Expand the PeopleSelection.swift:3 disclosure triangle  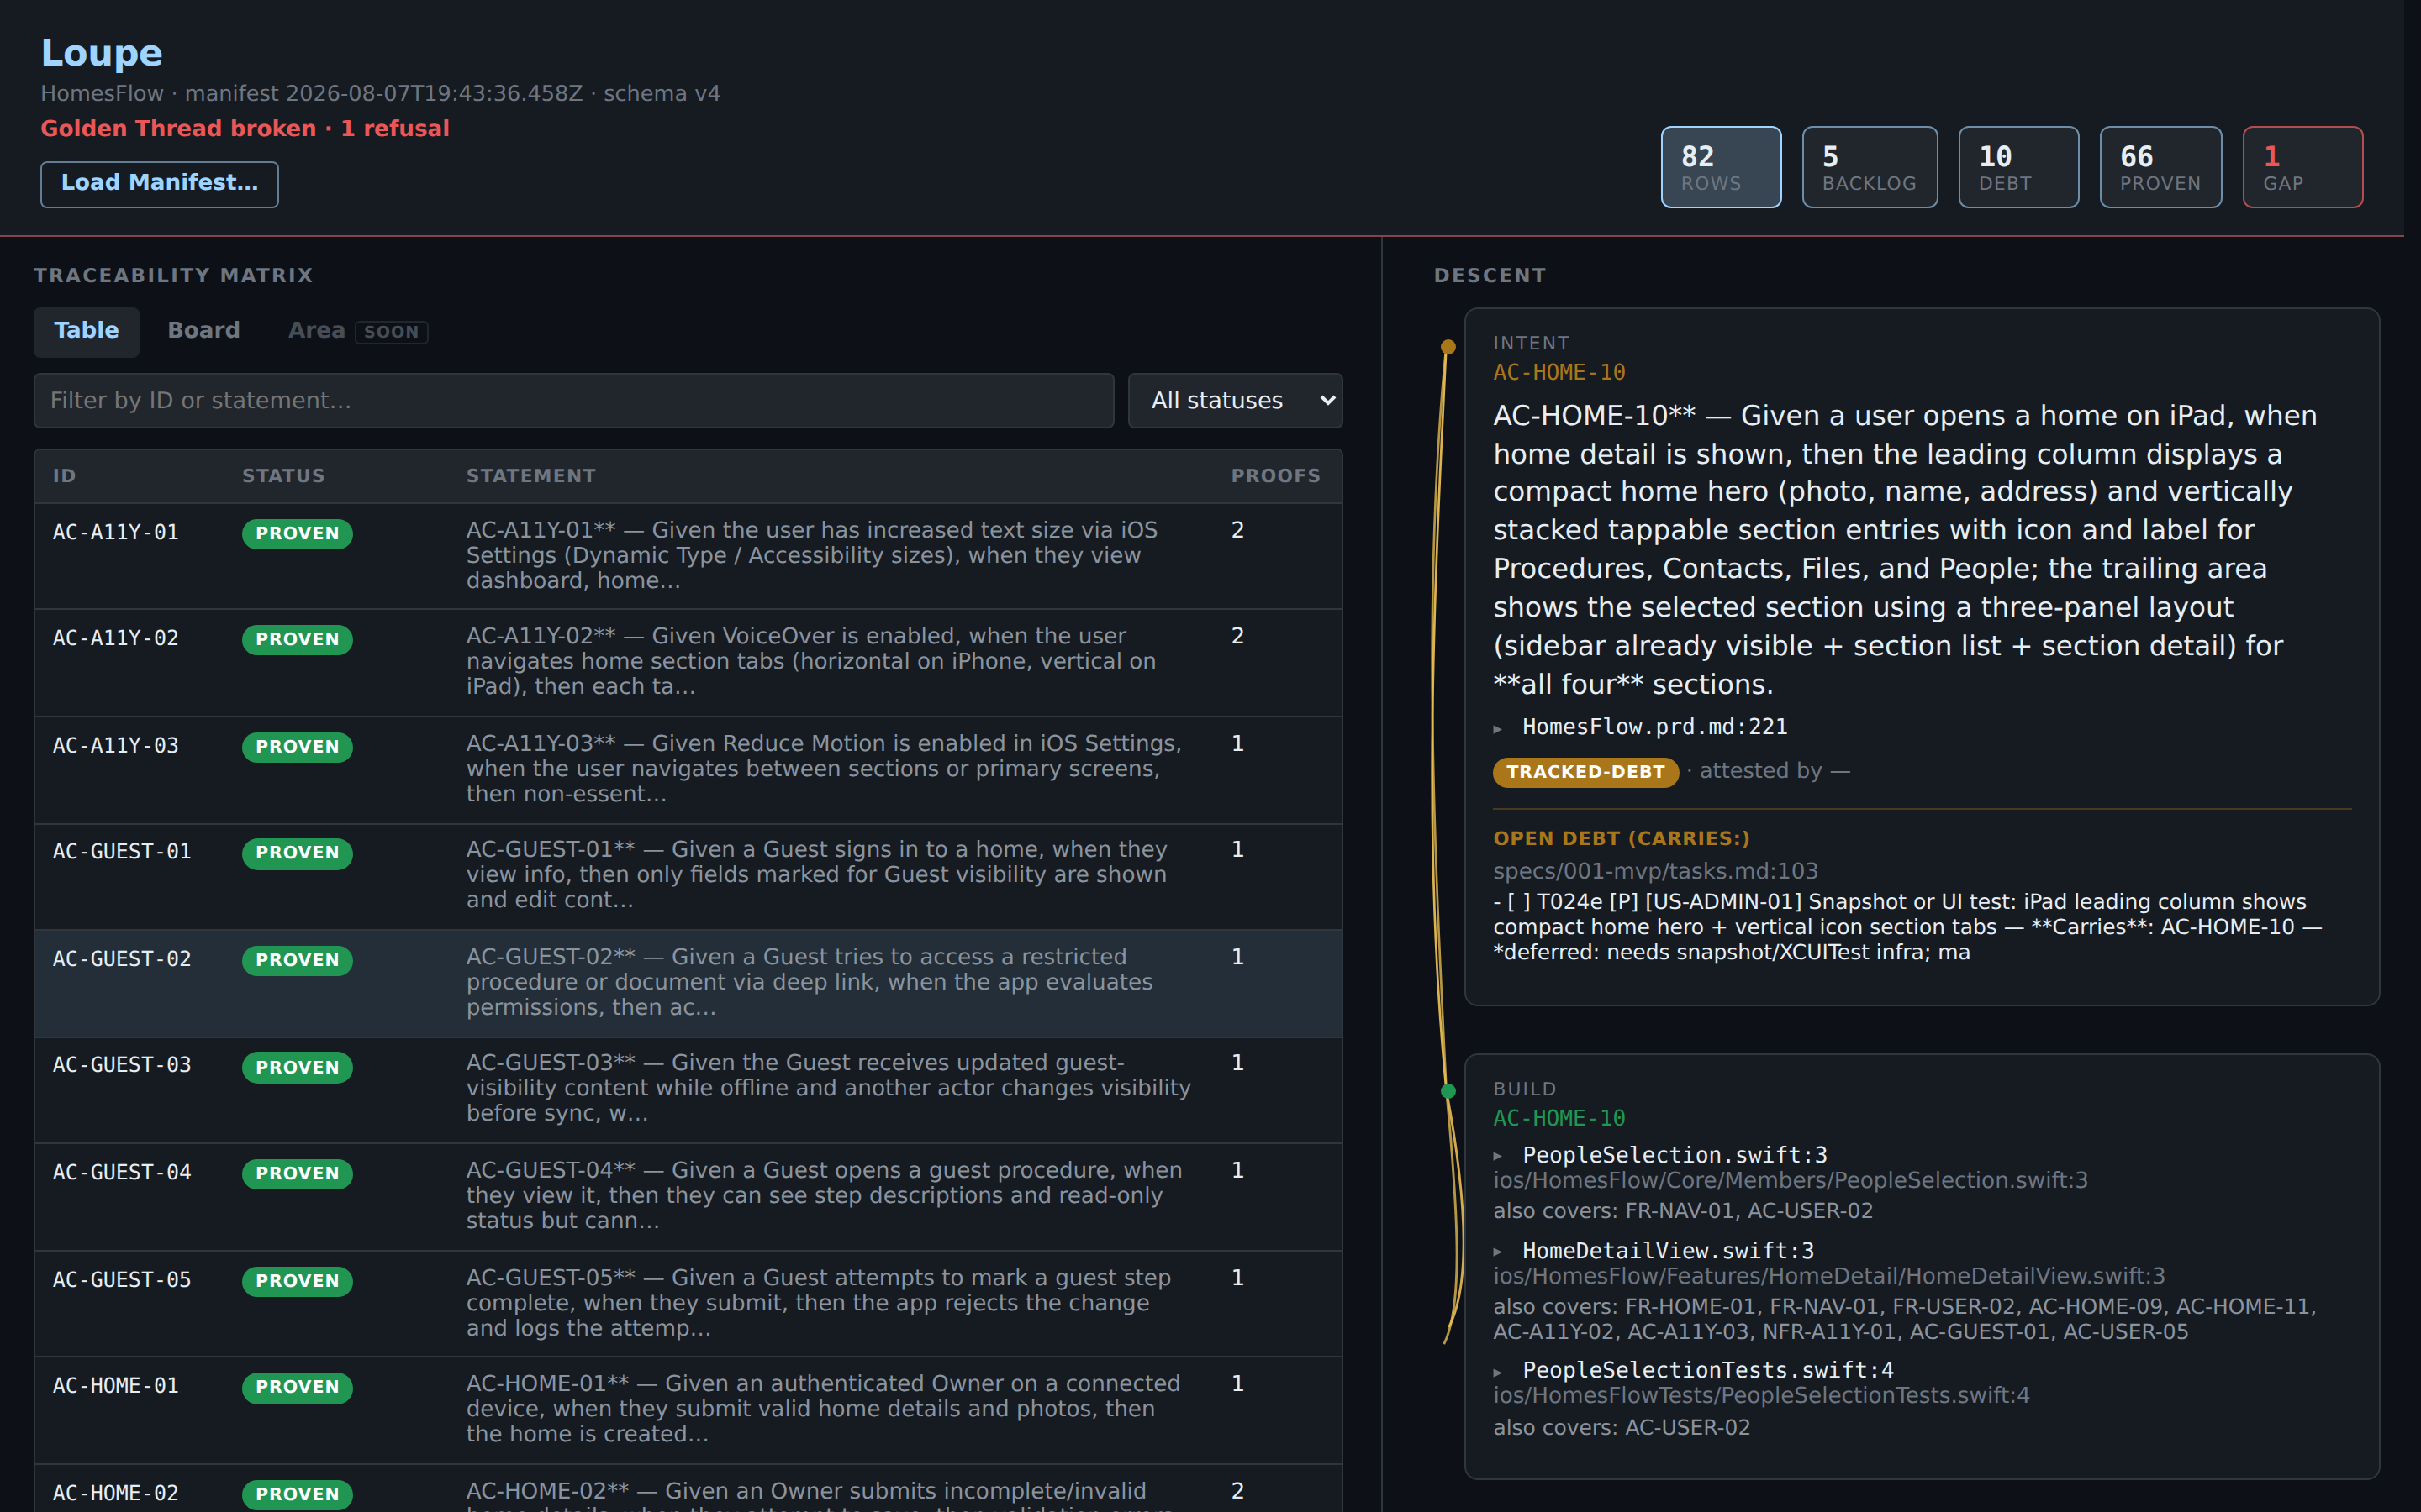[x=1498, y=1157]
